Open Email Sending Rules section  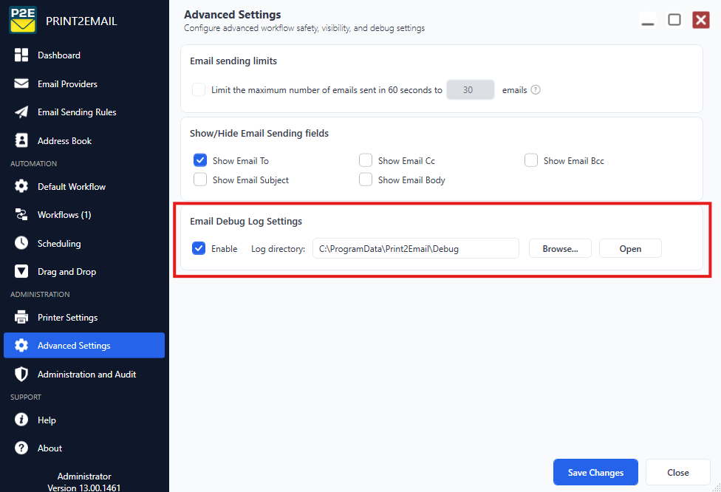tap(84, 112)
